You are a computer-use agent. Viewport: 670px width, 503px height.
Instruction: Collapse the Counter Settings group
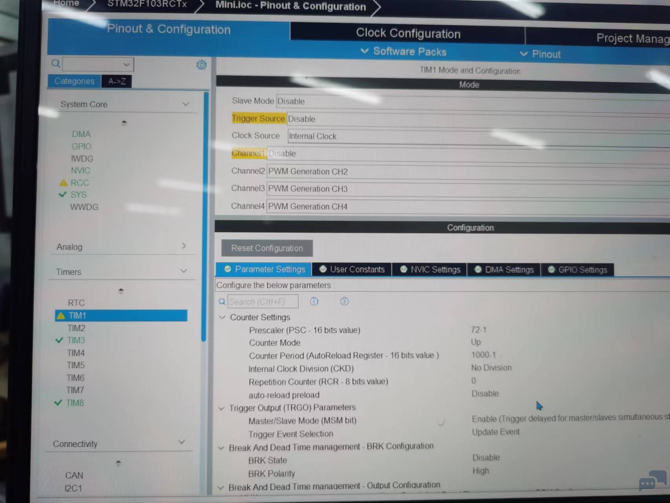(222, 317)
